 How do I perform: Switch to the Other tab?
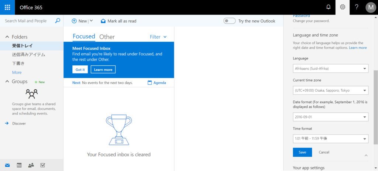[107, 37]
